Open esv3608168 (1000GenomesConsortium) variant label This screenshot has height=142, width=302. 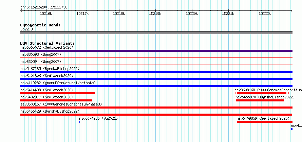coord(268,90)
